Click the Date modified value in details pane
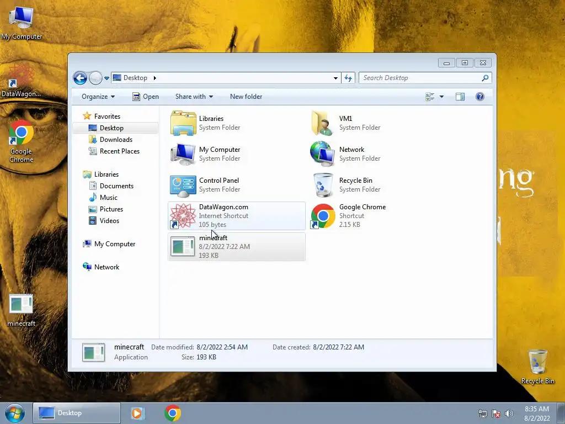This screenshot has height=424, width=565. click(x=222, y=347)
